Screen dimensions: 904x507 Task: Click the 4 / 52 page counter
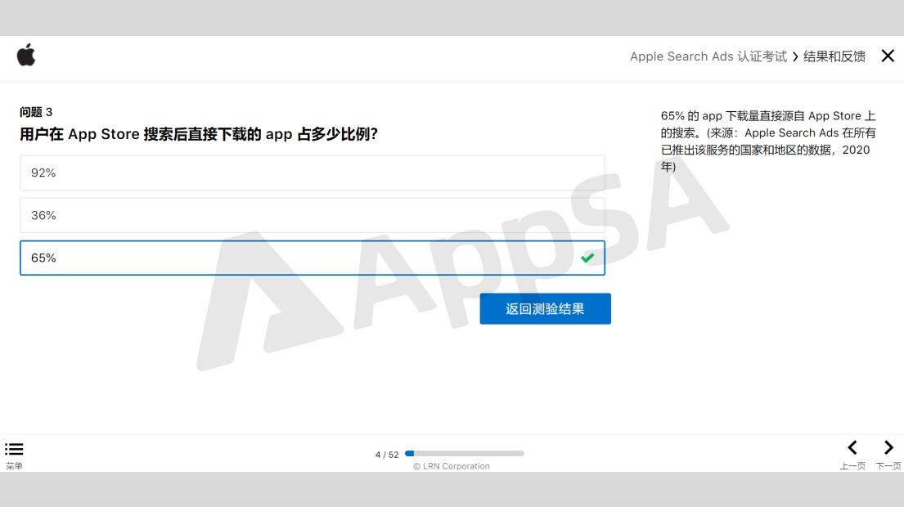coord(387,455)
